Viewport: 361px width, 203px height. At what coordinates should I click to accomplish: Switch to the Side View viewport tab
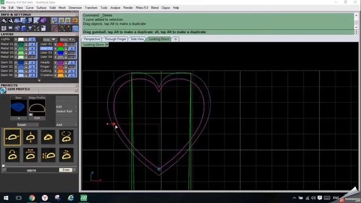click(x=137, y=39)
